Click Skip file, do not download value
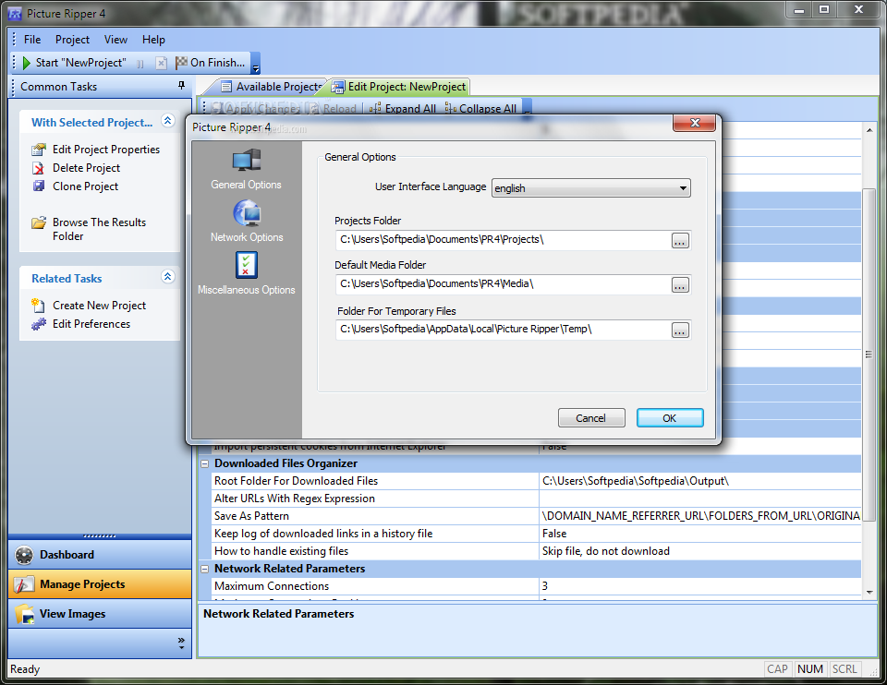887x685 pixels. point(605,551)
